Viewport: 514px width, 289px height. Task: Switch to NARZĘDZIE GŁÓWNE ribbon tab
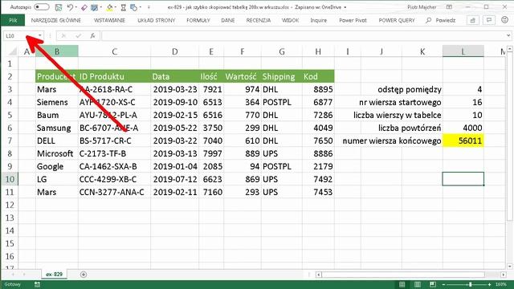pyautogui.click(x=55, y=20)
